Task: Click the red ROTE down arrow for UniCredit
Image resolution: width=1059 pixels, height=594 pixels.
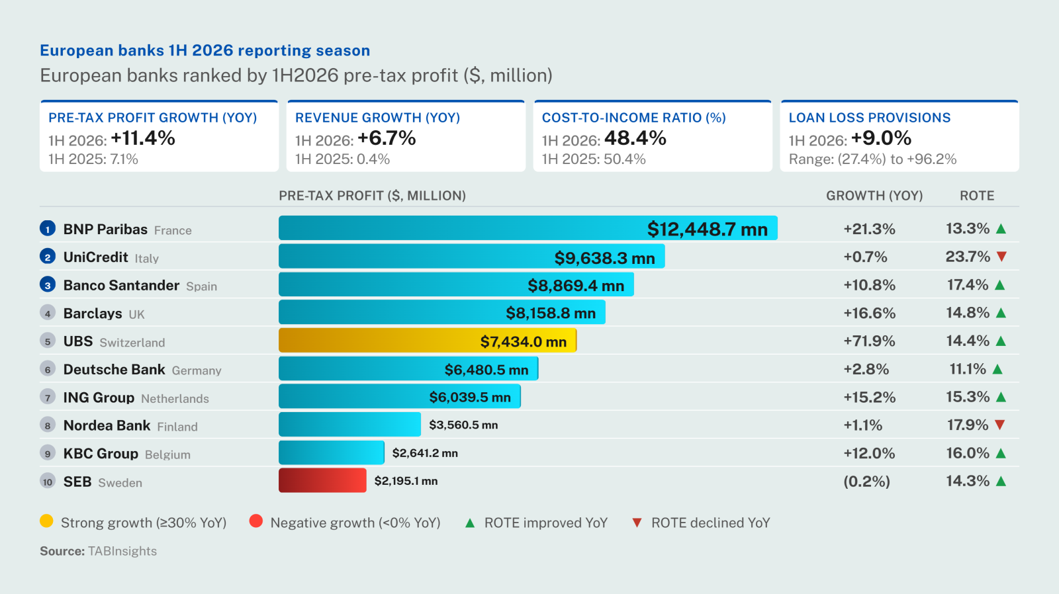Action: (x=1001, y=257)
